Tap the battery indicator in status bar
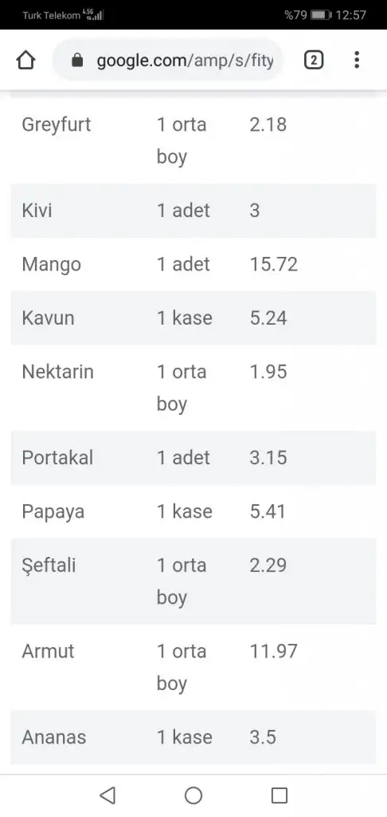Screen dimensions: 387x817 pos(321,15)
